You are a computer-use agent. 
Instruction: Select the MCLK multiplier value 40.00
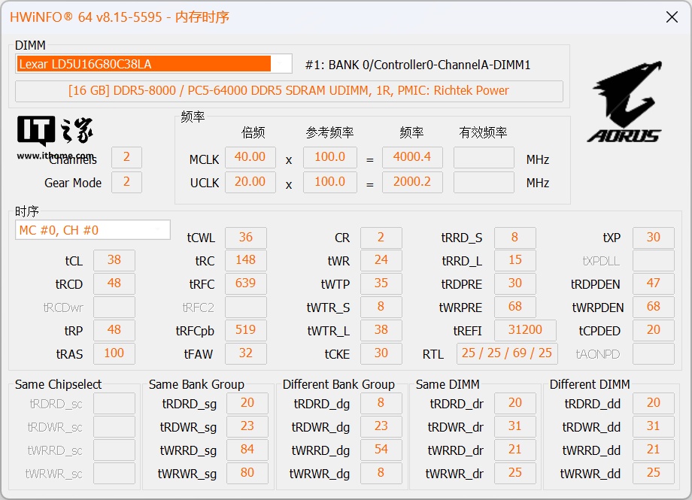click(x=250, y=157)
